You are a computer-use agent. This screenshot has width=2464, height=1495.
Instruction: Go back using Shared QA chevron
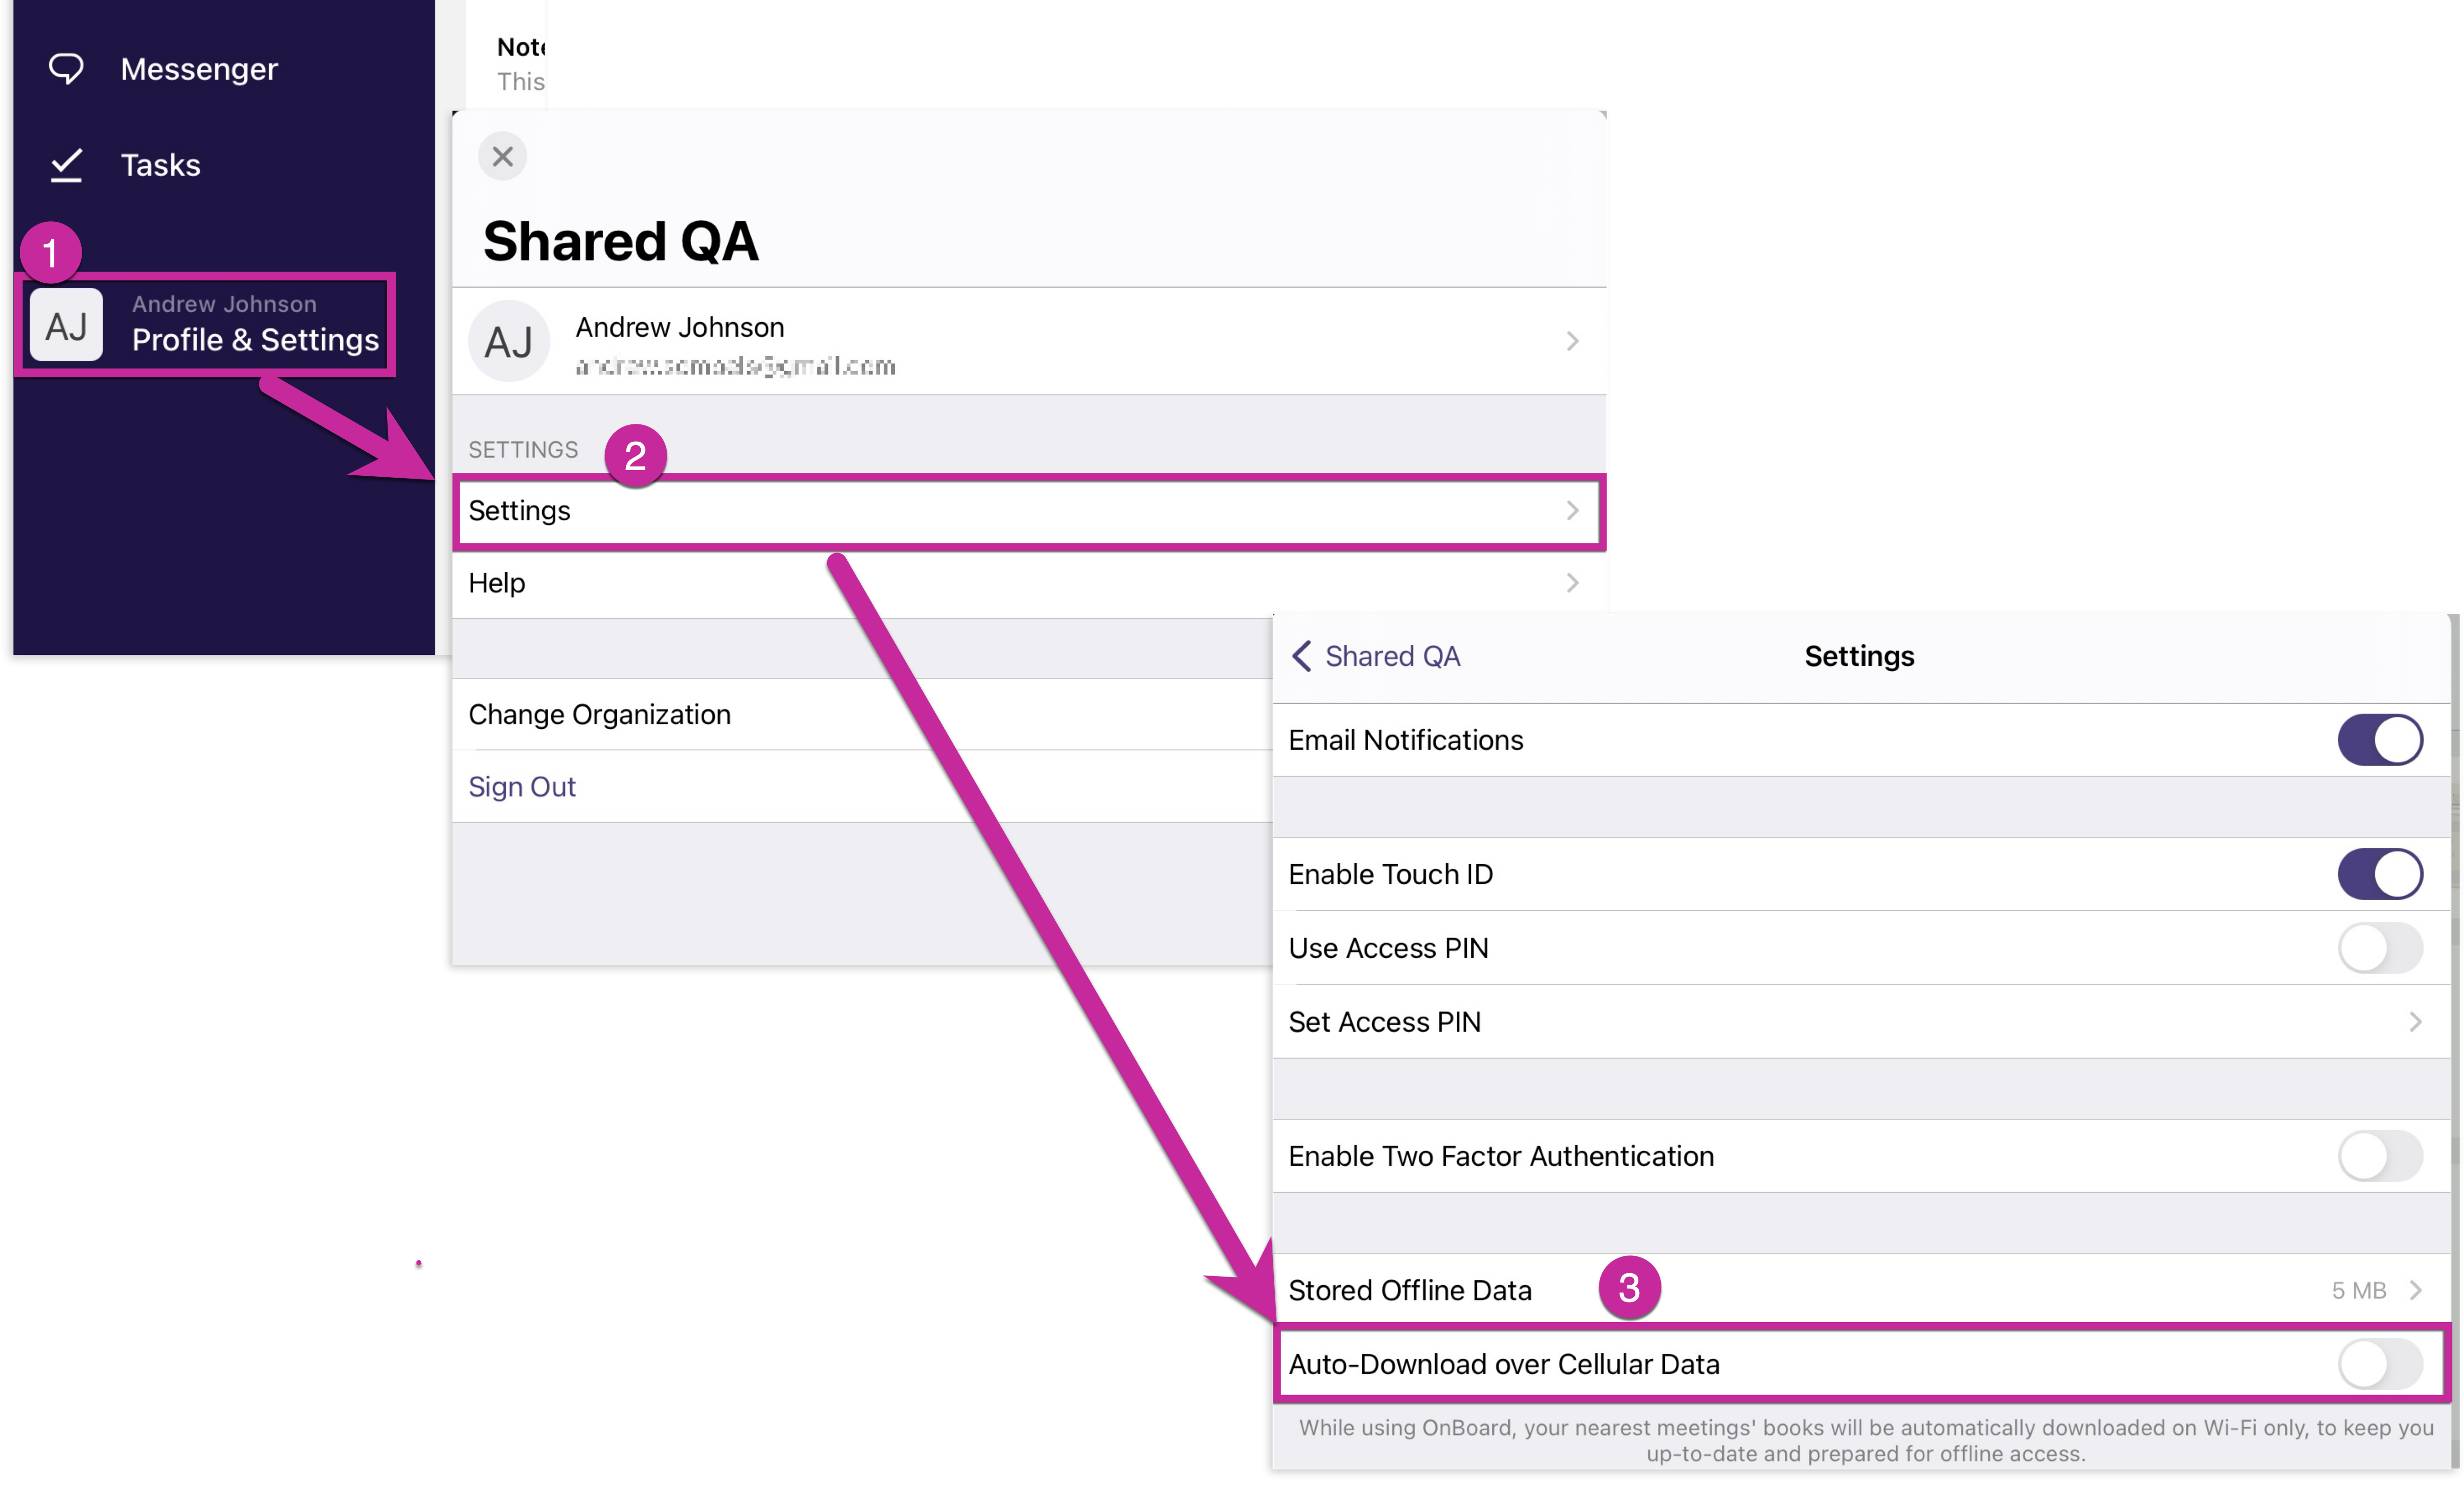1301,657
